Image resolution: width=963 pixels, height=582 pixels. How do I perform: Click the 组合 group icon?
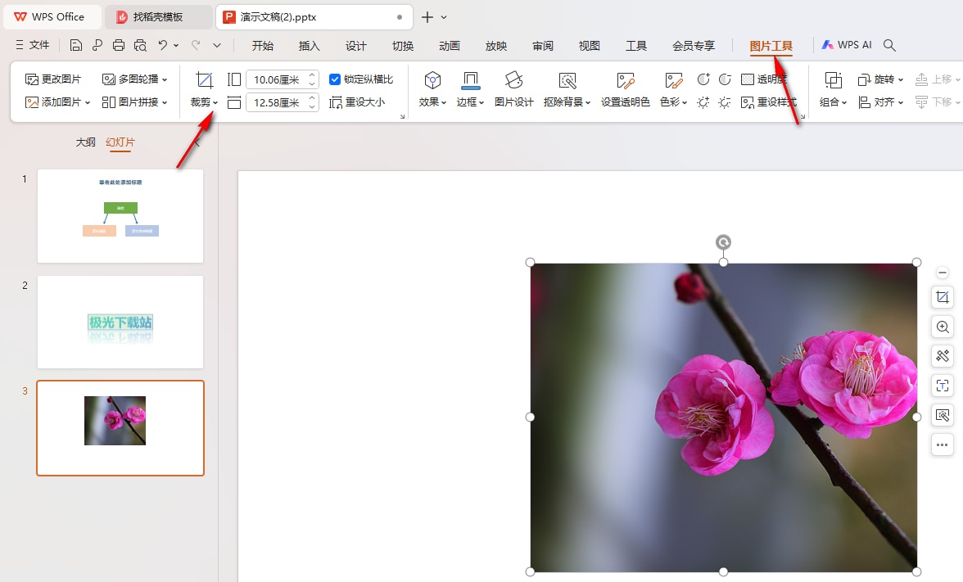click(x=834, y=80)
